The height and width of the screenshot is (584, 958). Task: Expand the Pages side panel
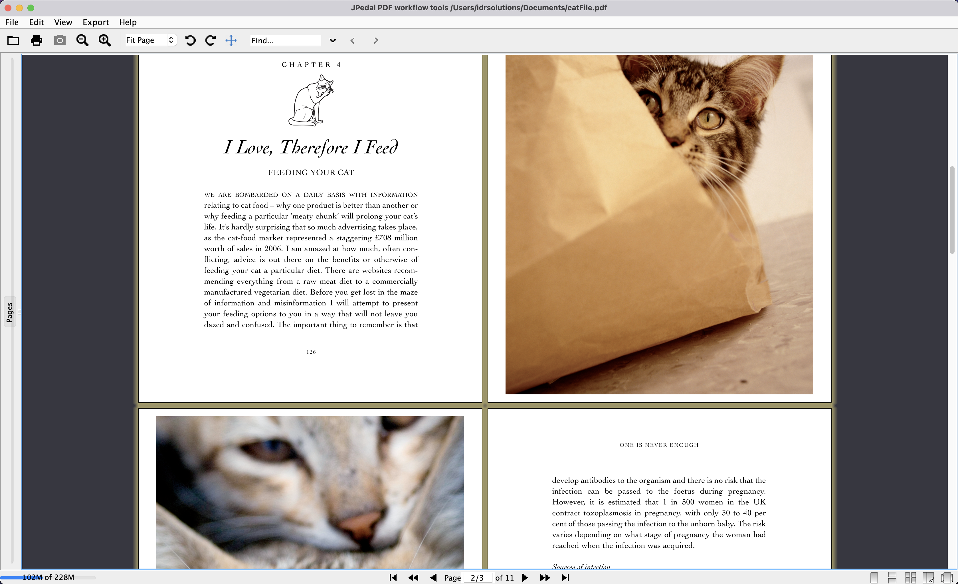click(9, 312)
